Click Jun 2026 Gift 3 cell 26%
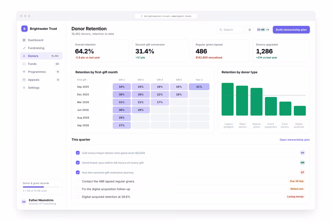Screen dimensions: 332x221 pyautogui.click(x=141, y=110)
